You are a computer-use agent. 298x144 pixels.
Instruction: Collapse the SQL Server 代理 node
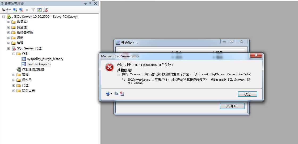(x=9, y=48)
